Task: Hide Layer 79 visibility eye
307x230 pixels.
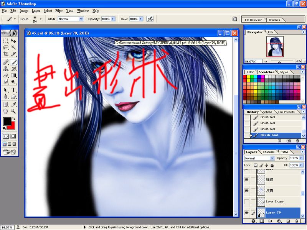Action: coord(247,213)
